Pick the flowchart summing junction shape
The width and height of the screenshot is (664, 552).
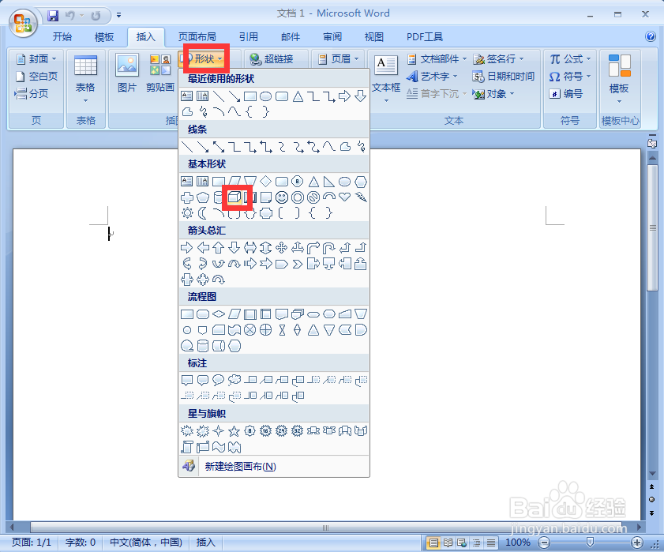(x=249, y=330)
